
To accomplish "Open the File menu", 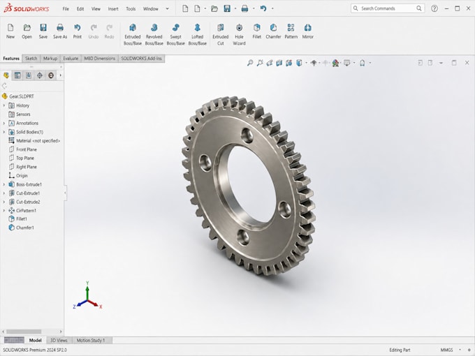I will [x=66, y=9].
